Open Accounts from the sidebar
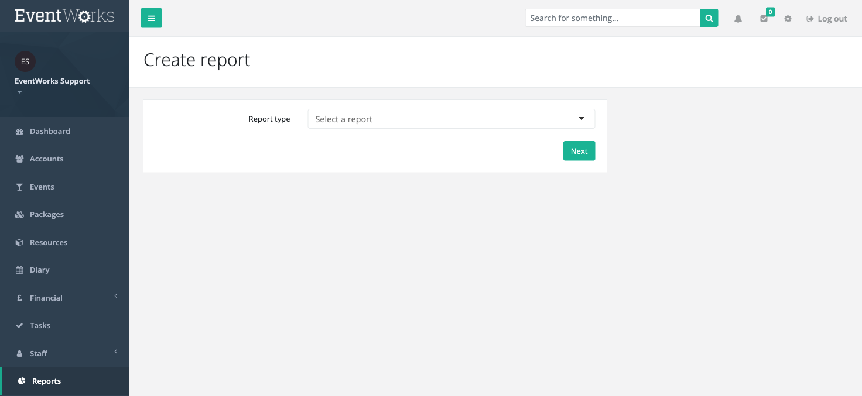Viewport: 862px width, 396px height. pos(64,159)
